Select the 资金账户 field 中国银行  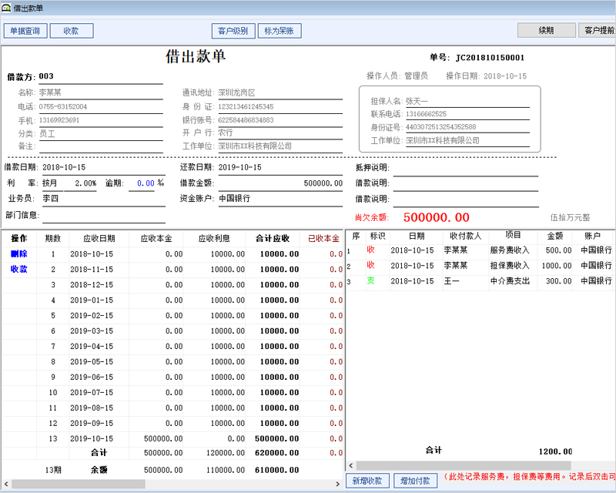pos(280,199)
